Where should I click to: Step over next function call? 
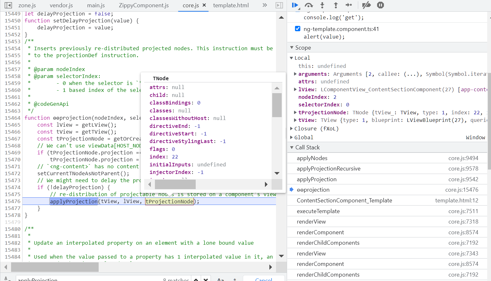(309, 5)
